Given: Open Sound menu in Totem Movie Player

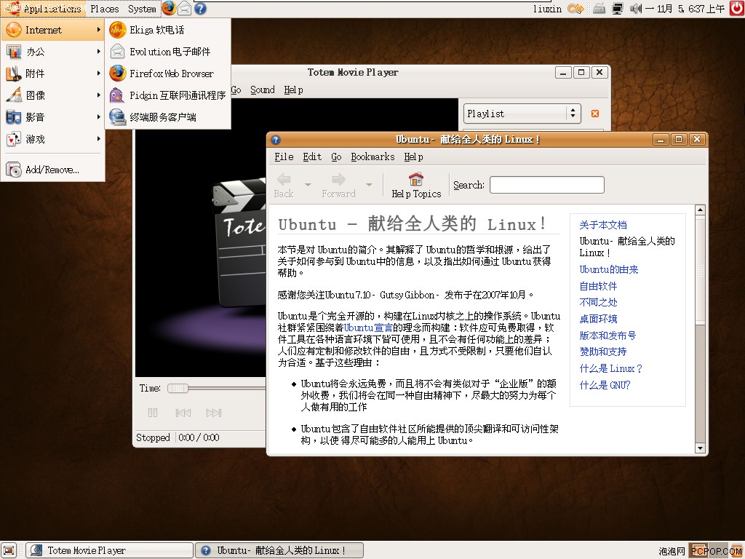Looking at the screenshot, I should coord(262,90).
